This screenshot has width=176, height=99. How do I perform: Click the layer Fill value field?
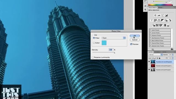[170, 58]
